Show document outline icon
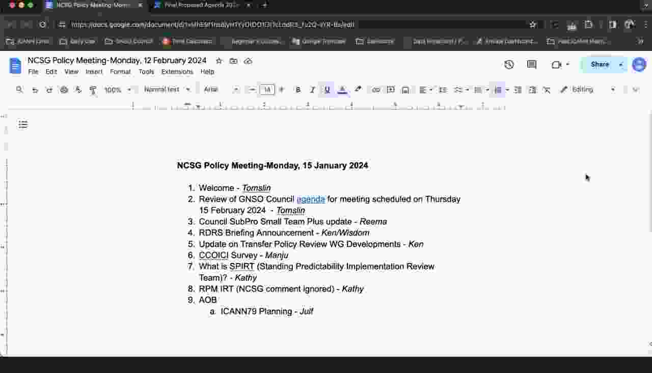 click(x=23, y=125)
